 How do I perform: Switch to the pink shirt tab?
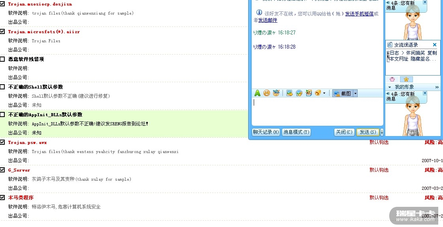tap(392, 79)
